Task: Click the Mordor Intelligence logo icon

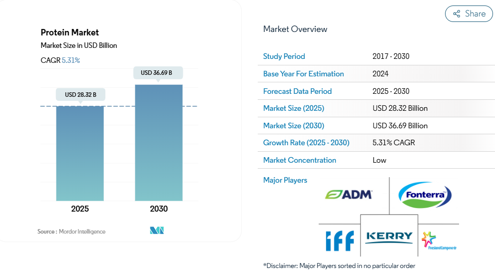Action: click(157, 231)
